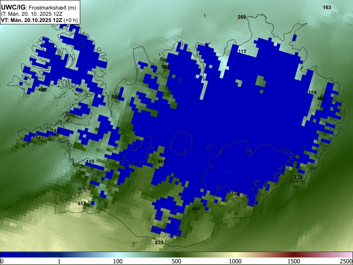The image size is (353, 265).
Task: Click the color scale label 500
Action: click(176, 261)
